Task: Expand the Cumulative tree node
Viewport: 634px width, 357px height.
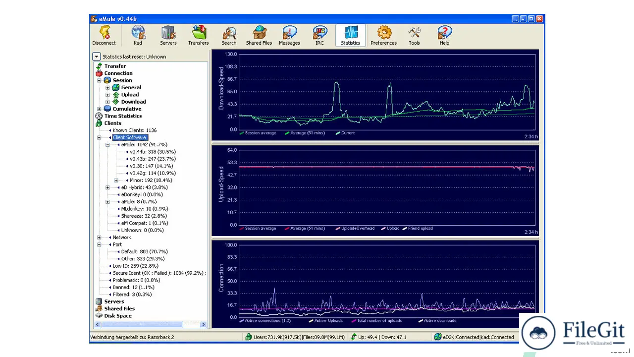Action: click(x=99, y=109)
